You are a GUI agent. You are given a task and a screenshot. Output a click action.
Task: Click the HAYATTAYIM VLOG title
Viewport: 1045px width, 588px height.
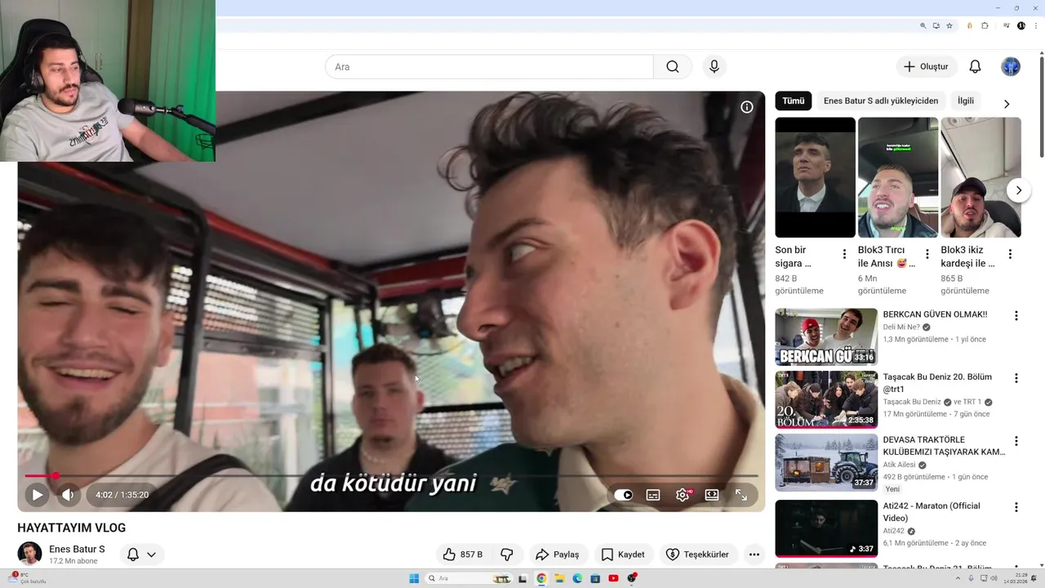click(72, 528)
